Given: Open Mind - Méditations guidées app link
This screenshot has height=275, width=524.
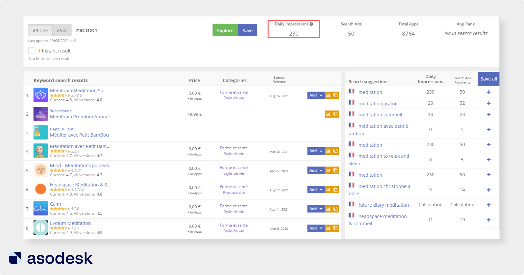Looking at the screenshot, I should pos(79,166).
